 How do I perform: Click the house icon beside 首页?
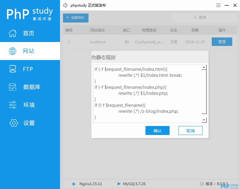[x=13, y=33]
